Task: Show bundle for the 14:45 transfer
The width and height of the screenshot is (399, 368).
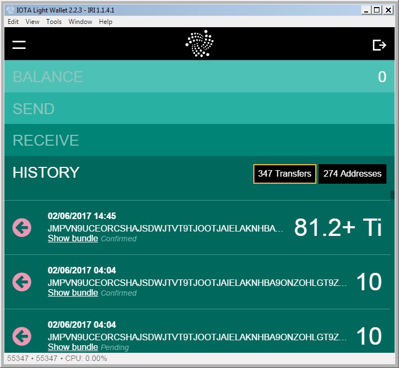Action: click(73, 239)
